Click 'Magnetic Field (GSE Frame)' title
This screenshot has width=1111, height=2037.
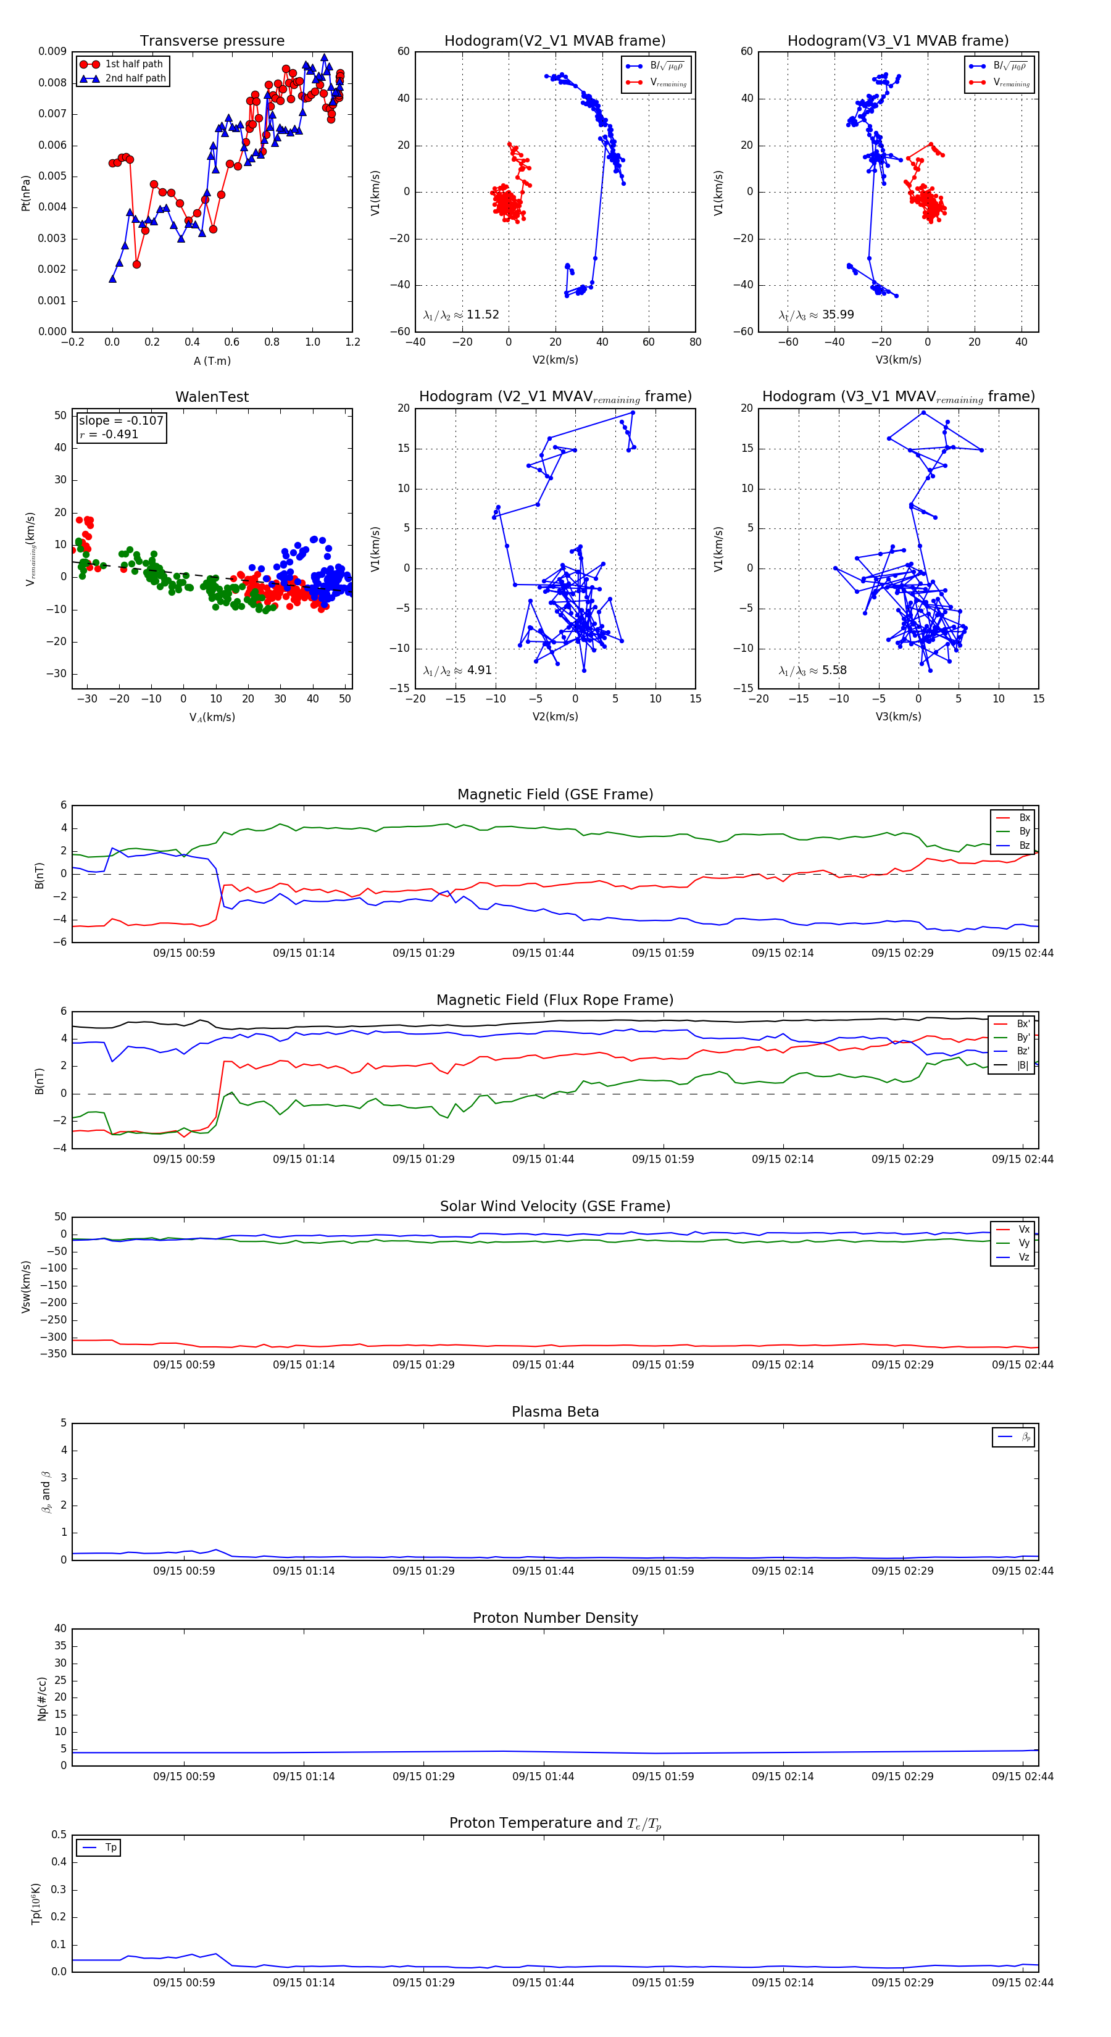(x=555, y=794)
